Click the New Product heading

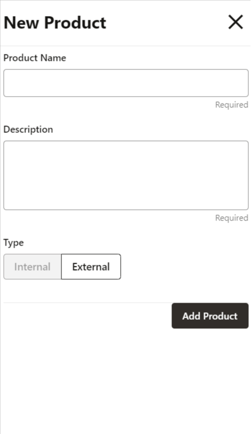click(55, 22)
